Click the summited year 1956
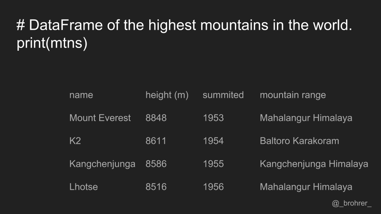Viewport: 381px width, 214px height. click(213, 187)
